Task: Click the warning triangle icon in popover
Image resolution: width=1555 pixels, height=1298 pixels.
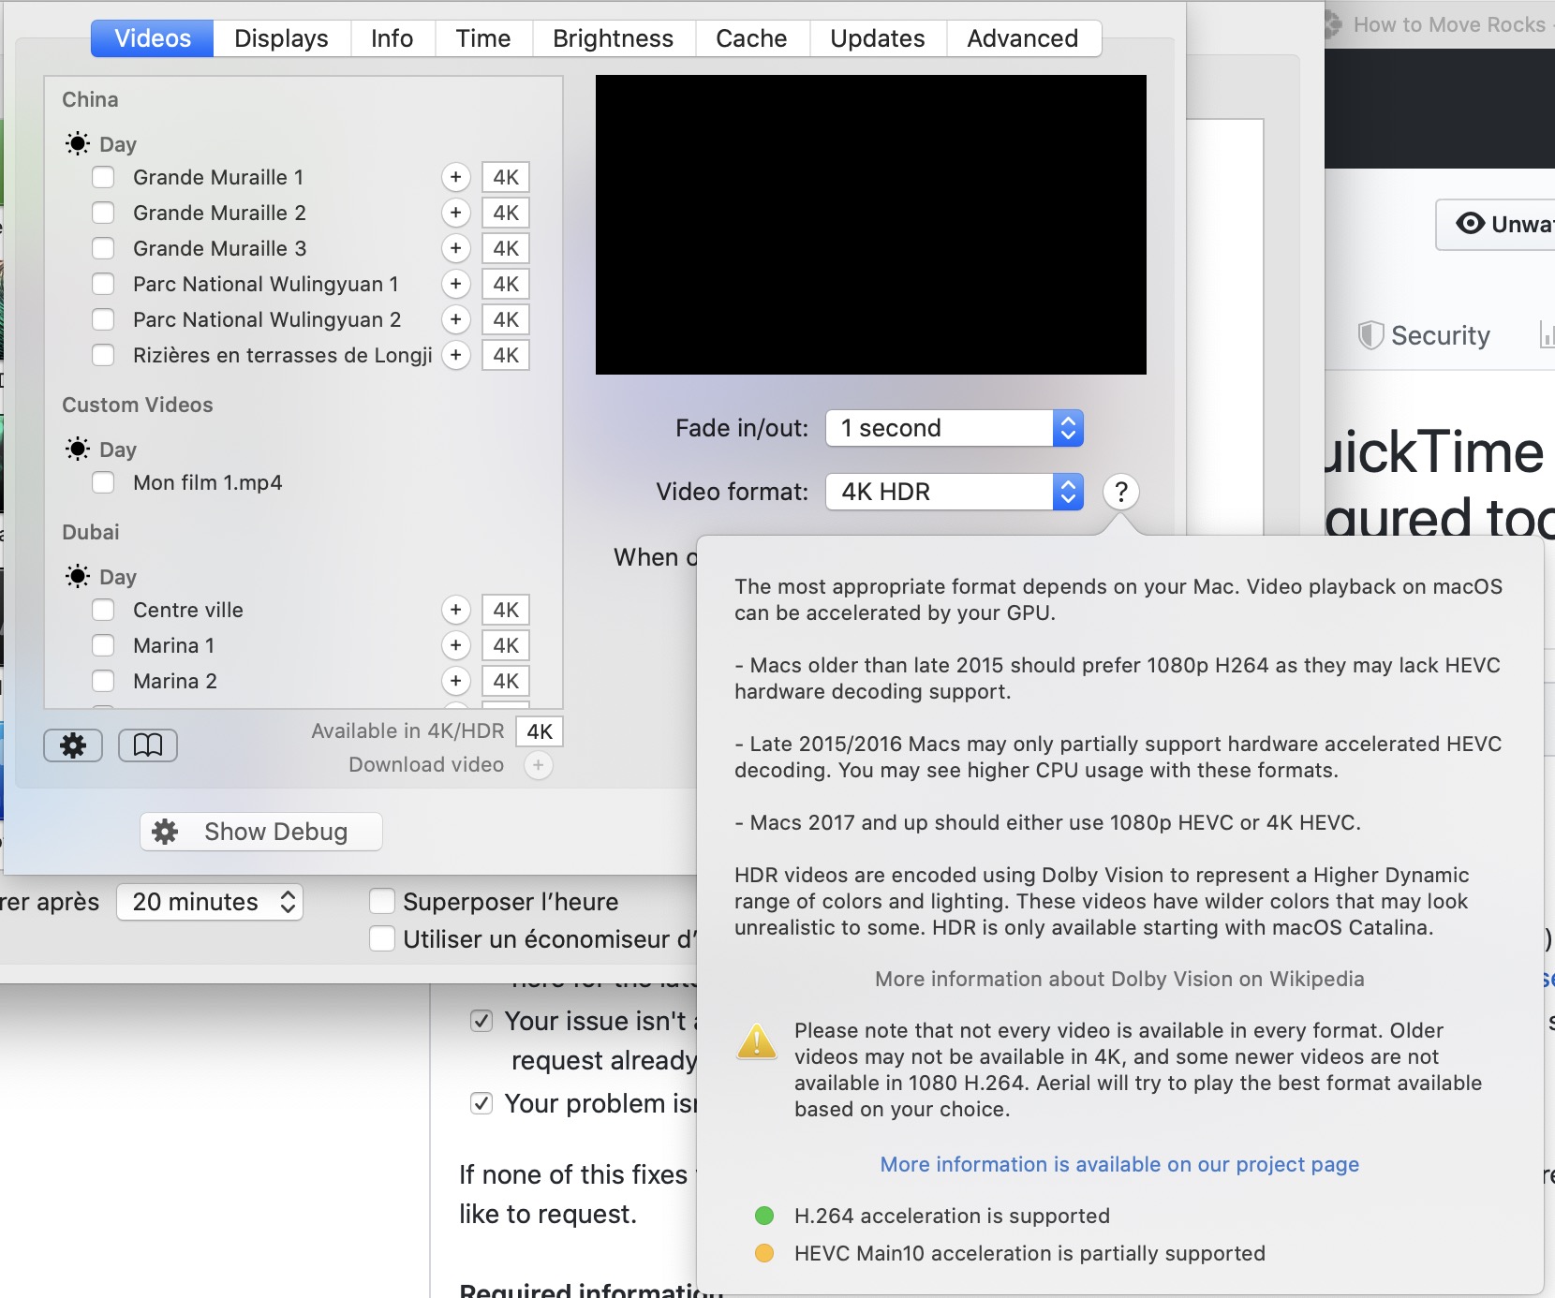Action: point(757,1041)
